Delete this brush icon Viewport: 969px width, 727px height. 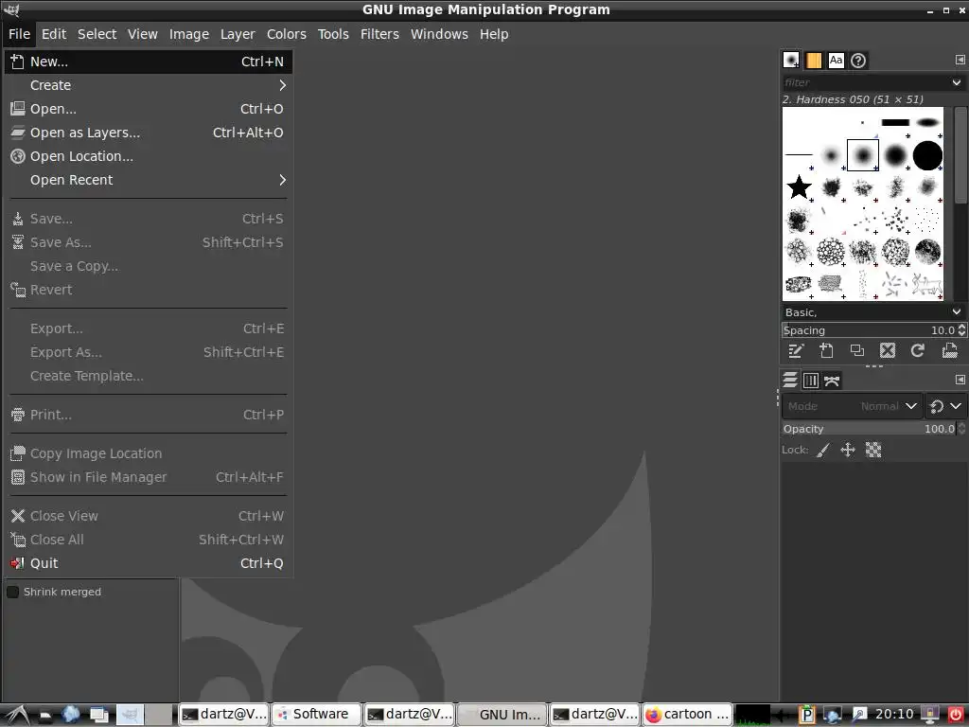[x=888, y=351]
